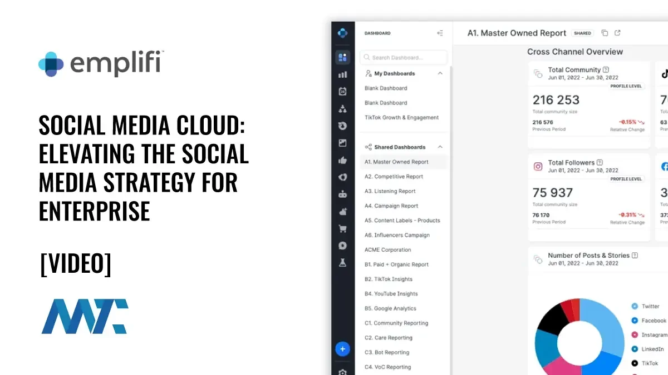Click the open-in-new-window icon in header
This screenshot has width=668, height=375.
tap(617, 33)
